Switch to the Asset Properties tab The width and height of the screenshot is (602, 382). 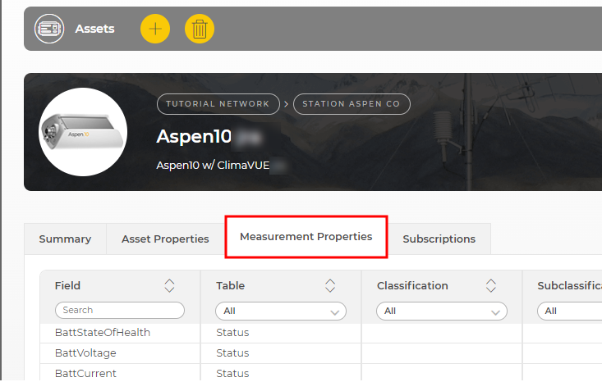click(x=165, y=239)
